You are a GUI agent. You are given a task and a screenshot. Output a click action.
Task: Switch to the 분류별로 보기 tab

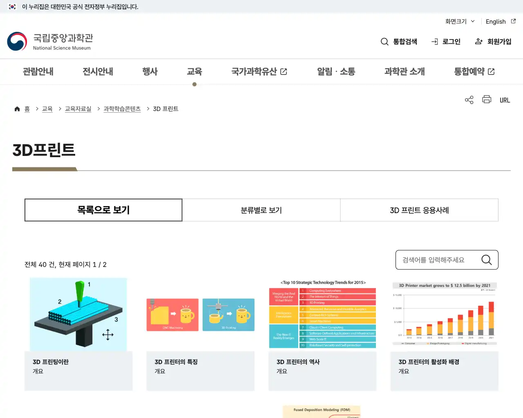pos(261,210)
